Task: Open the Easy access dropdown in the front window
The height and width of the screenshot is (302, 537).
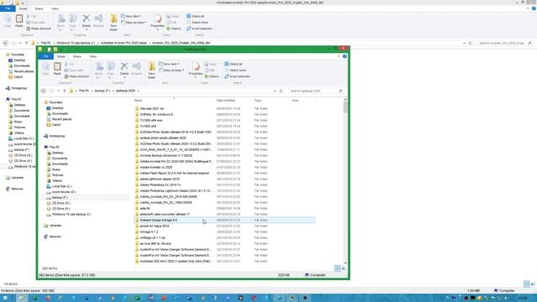Action: [171, 70]
